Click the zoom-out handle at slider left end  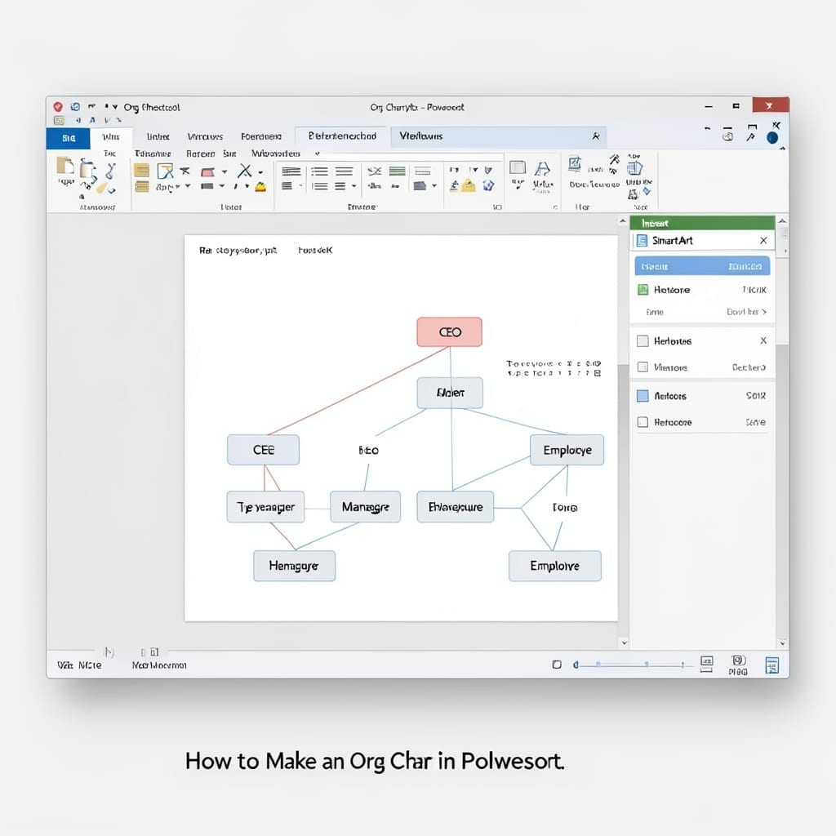(576, 665)
